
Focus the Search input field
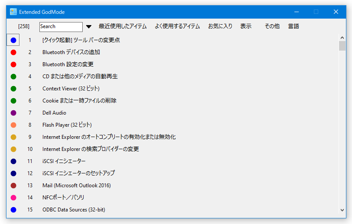[x=61, y=27]
